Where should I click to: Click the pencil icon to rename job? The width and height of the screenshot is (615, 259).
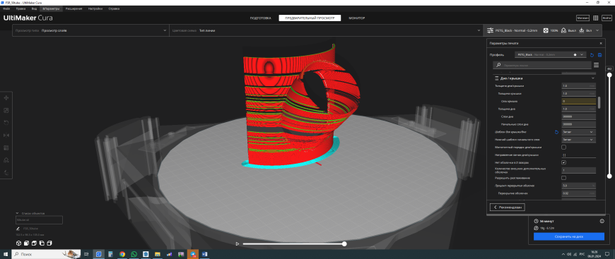coord(18,228)
